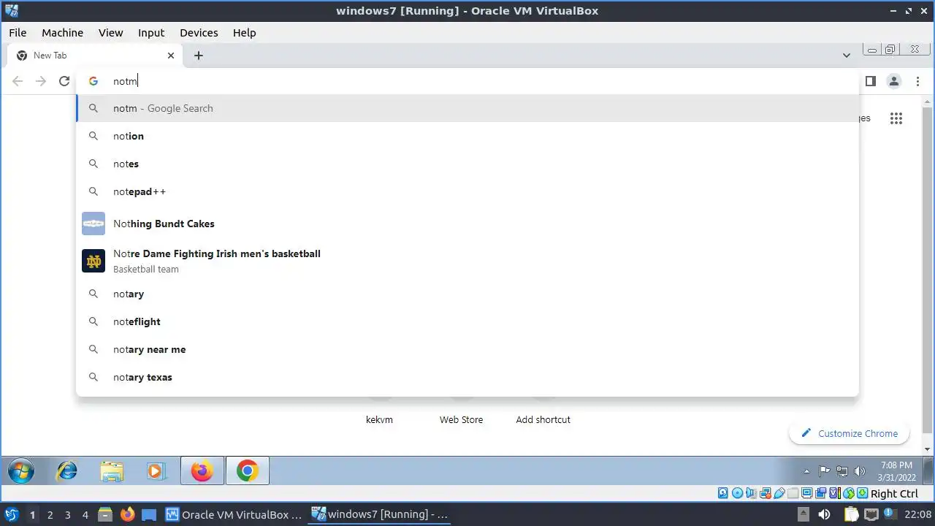Click the Google icon in the address bar
The width and height of the screenshot is (935, 526).
93,81
